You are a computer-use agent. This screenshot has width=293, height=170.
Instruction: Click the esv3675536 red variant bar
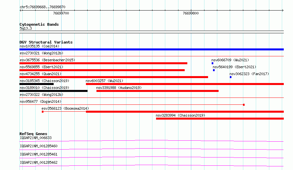(x=103, y=63)
